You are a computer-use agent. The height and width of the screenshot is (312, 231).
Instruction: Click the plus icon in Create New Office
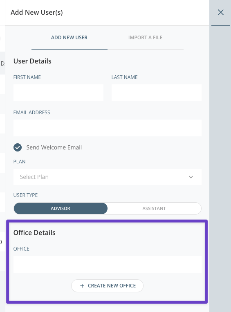[82, 286]
